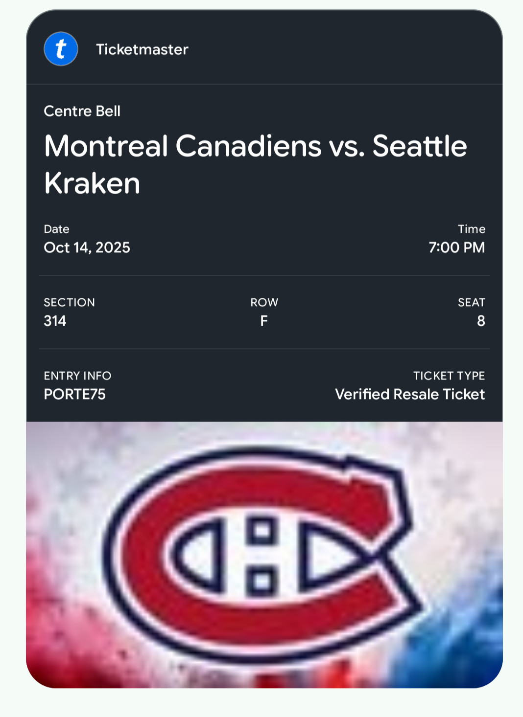Open the Montreal Canadiens vs. Seattle Kraken title
This screenshot has width=523, height=717.
click(255, 164)
